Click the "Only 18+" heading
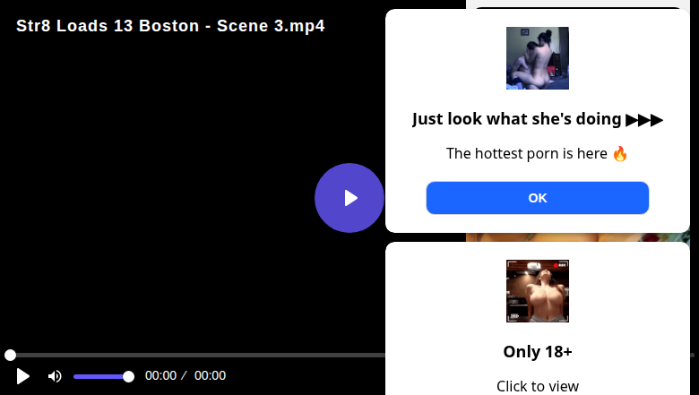This screenshot has height=395, width=699. (x=538, y=351)
